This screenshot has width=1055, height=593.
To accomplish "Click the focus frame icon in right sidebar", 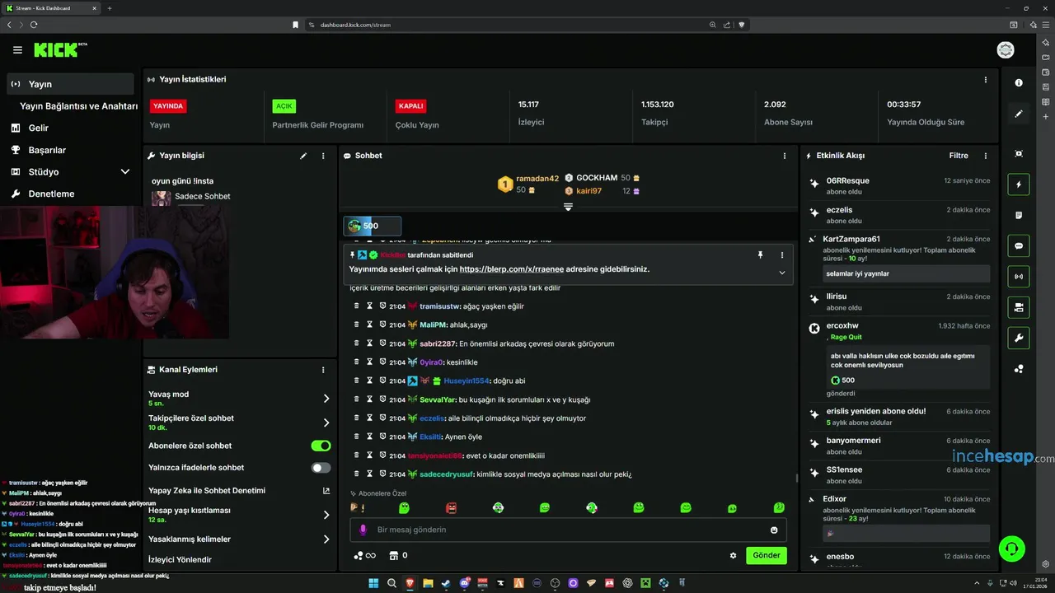I will pos(1019,154).
